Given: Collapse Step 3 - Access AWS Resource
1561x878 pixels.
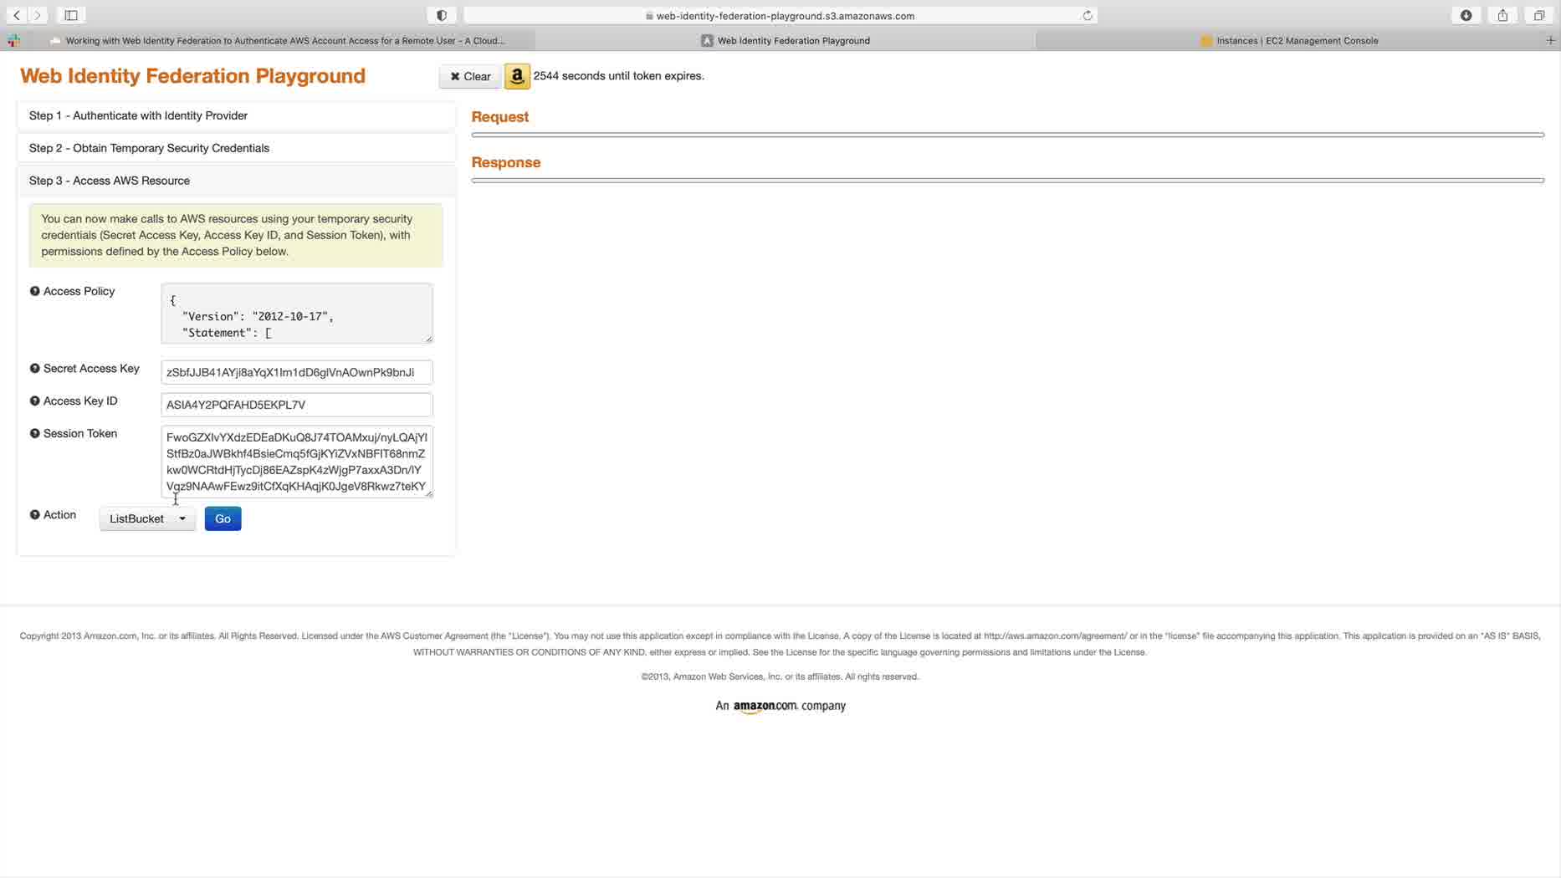Looking at the screenshot, I should point(236,181).
